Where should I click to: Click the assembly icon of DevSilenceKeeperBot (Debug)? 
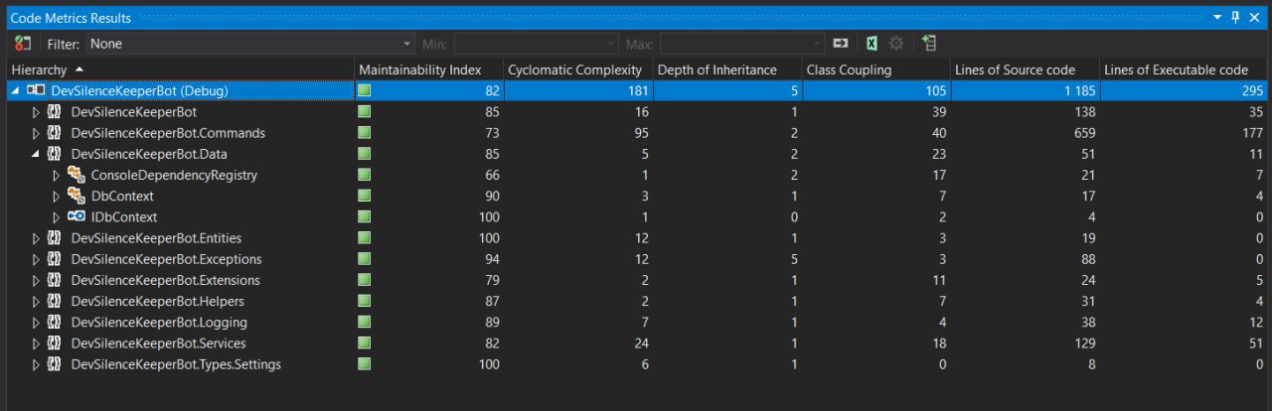pyautogui.click(x=36, y=91)
